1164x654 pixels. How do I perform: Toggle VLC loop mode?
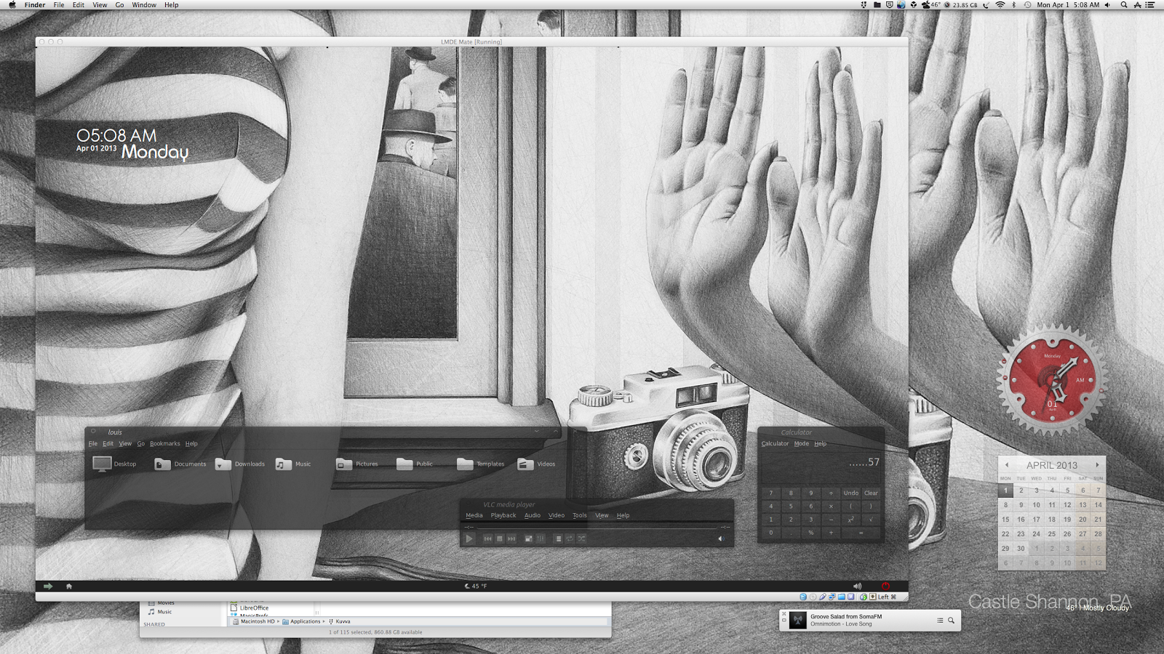point(570,538)
